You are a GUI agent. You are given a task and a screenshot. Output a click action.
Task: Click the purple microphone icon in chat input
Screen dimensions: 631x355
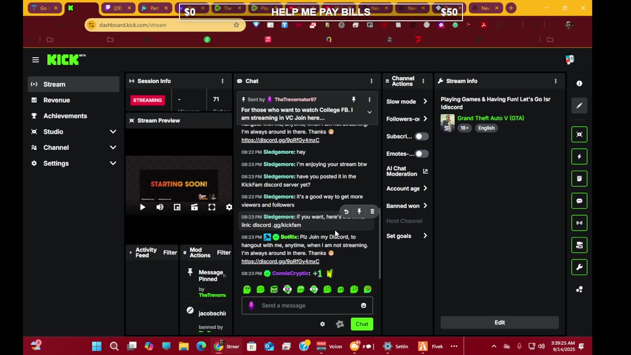pos(251,306)
